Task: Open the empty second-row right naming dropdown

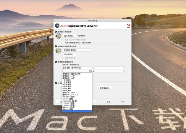Action: 110,71
